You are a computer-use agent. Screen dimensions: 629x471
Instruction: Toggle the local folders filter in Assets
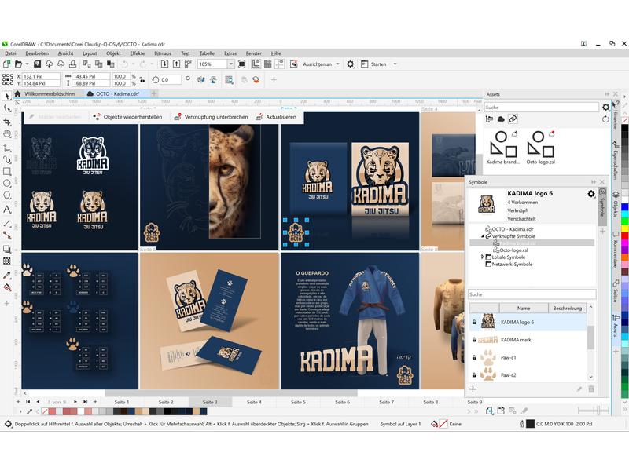coord(489,119)
